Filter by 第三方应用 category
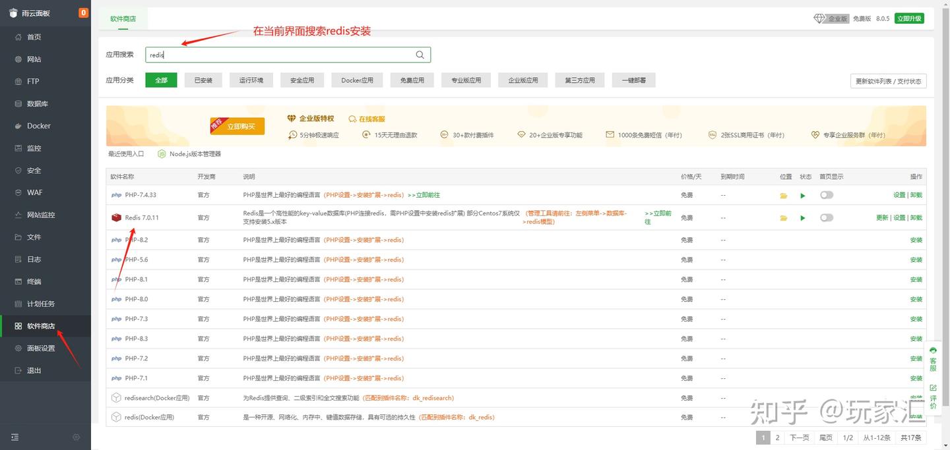 click(x=580, y=80)
